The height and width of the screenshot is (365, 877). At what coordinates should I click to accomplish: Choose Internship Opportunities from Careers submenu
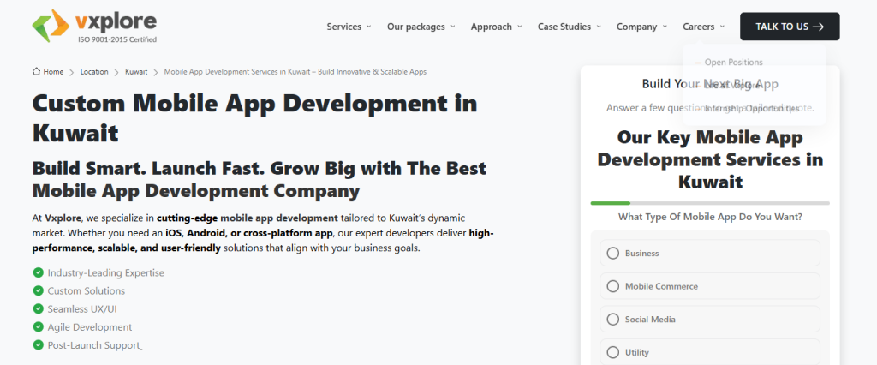tap(752, 109)
